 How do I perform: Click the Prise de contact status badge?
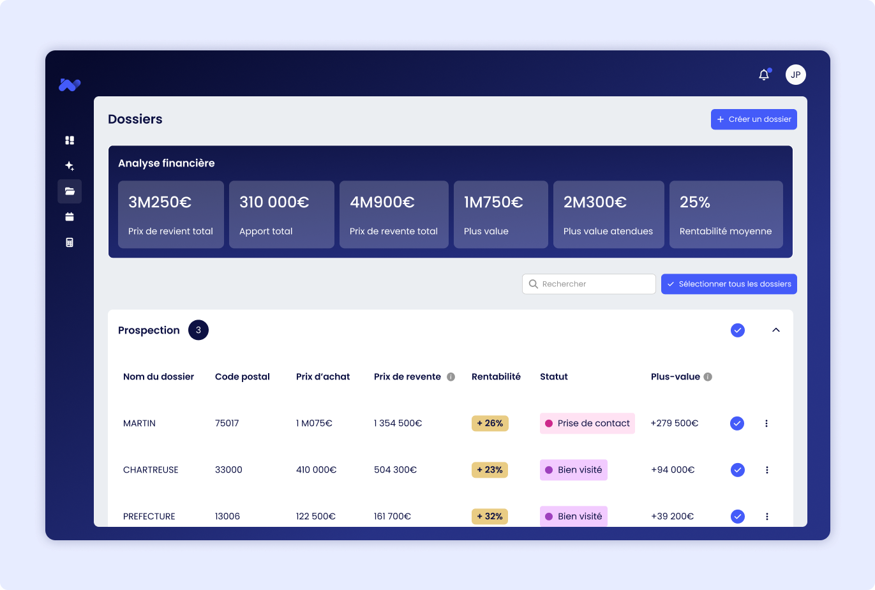pyautogui.click(x=587, y=424)
